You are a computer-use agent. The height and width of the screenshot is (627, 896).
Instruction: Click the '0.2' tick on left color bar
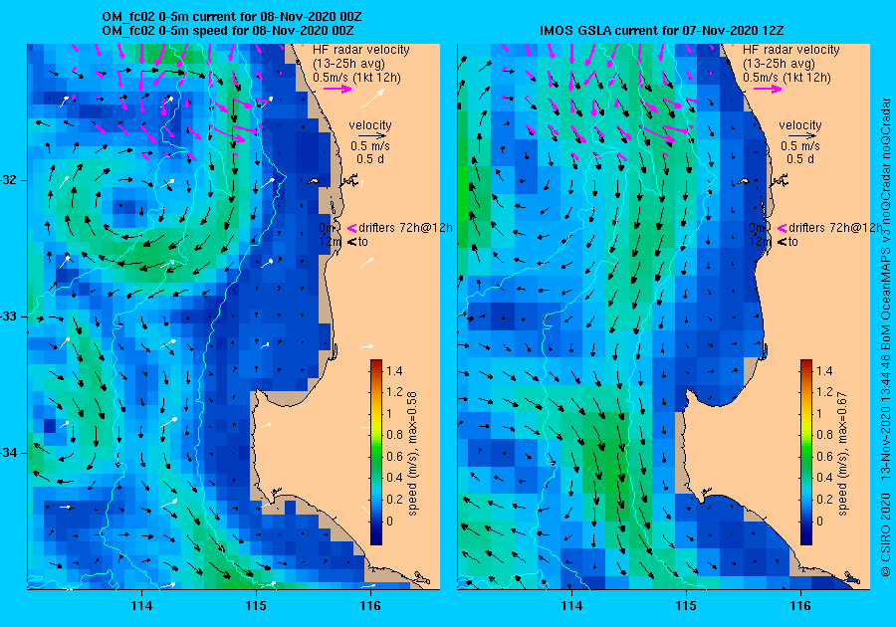click(394, 499)
